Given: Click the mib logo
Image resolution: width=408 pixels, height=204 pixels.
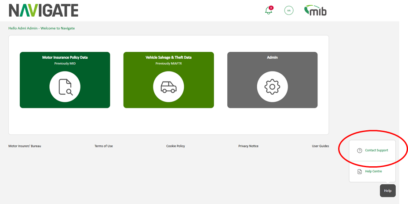Looking at the screenshot, I should (x=316, y=11).
